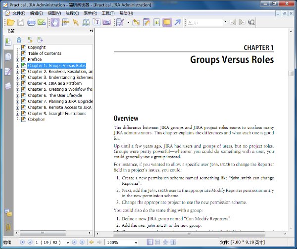Open the 表单 (Forms) menu

90,13
